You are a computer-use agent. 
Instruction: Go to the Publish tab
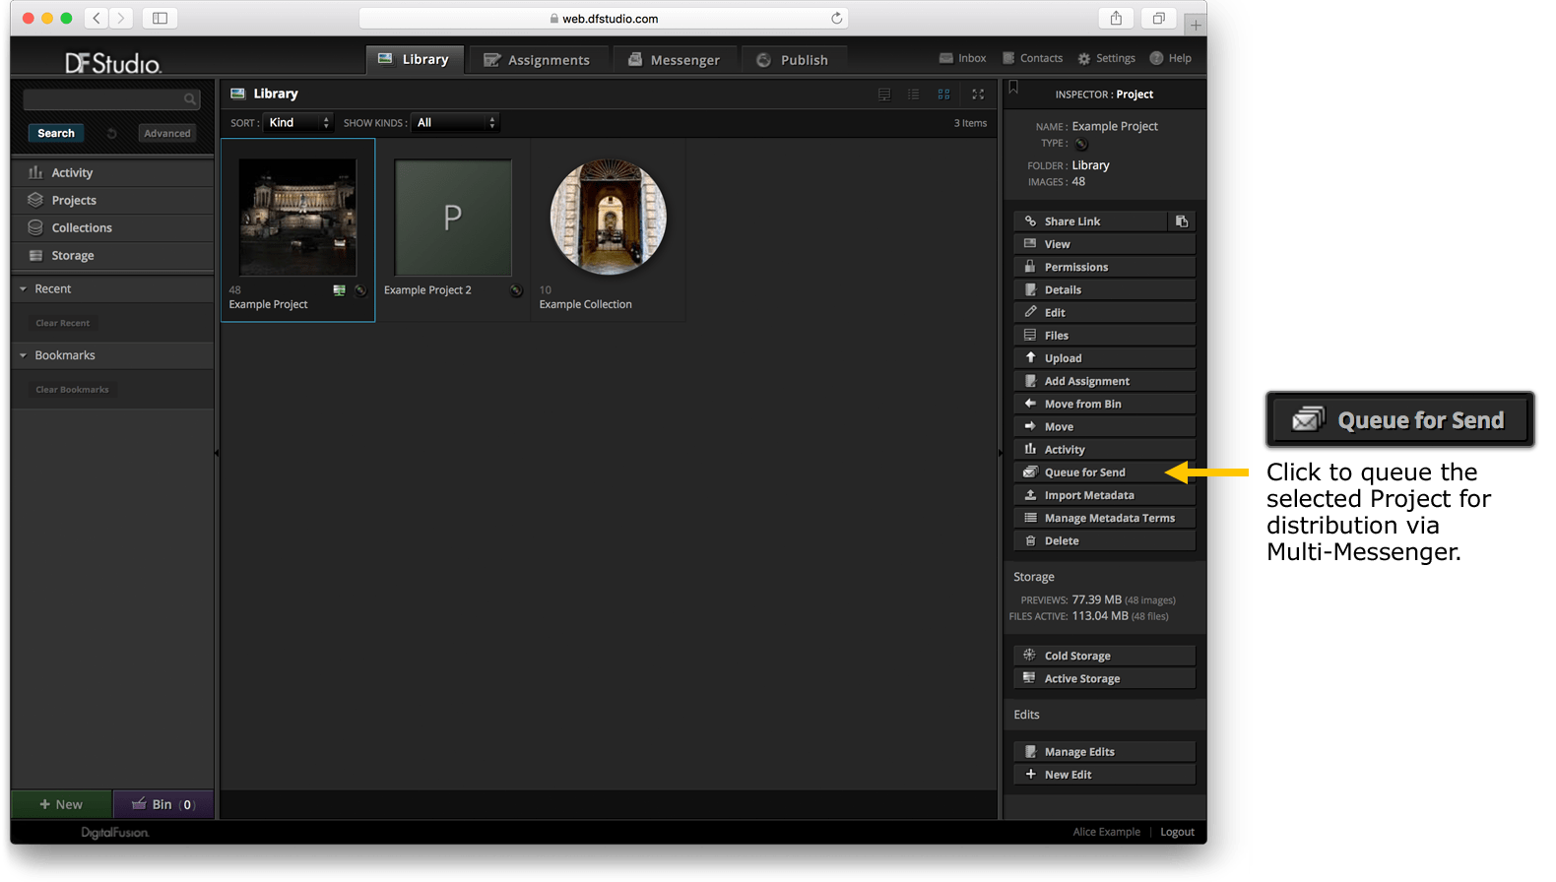[794, 59]
